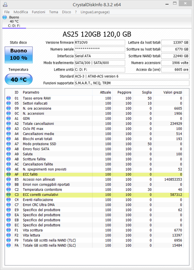This screenshot has height=270, width=194.
Task: Click the Acceso da (ore) value 6605 ore
Action: pos(175,70)
